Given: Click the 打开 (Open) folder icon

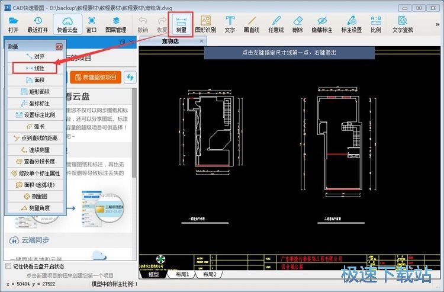Looking at the screenshot, I should (13, 23).
